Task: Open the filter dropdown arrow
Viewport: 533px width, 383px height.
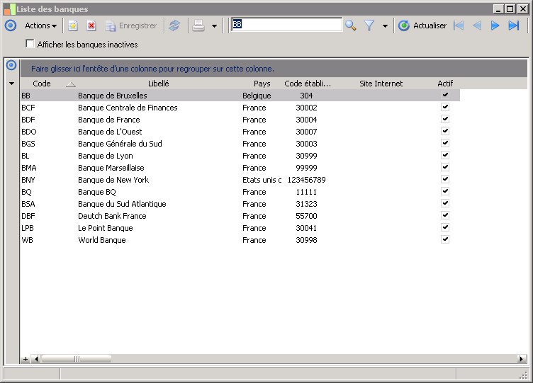Action: (385, 26)
